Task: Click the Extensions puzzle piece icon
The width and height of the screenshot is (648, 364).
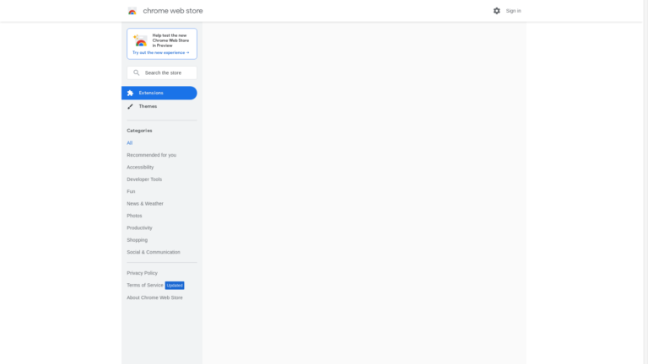Action: [x=130, y=93]
